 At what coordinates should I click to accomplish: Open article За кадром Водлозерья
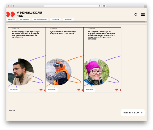pyautogui.click(x=101, y=35)
